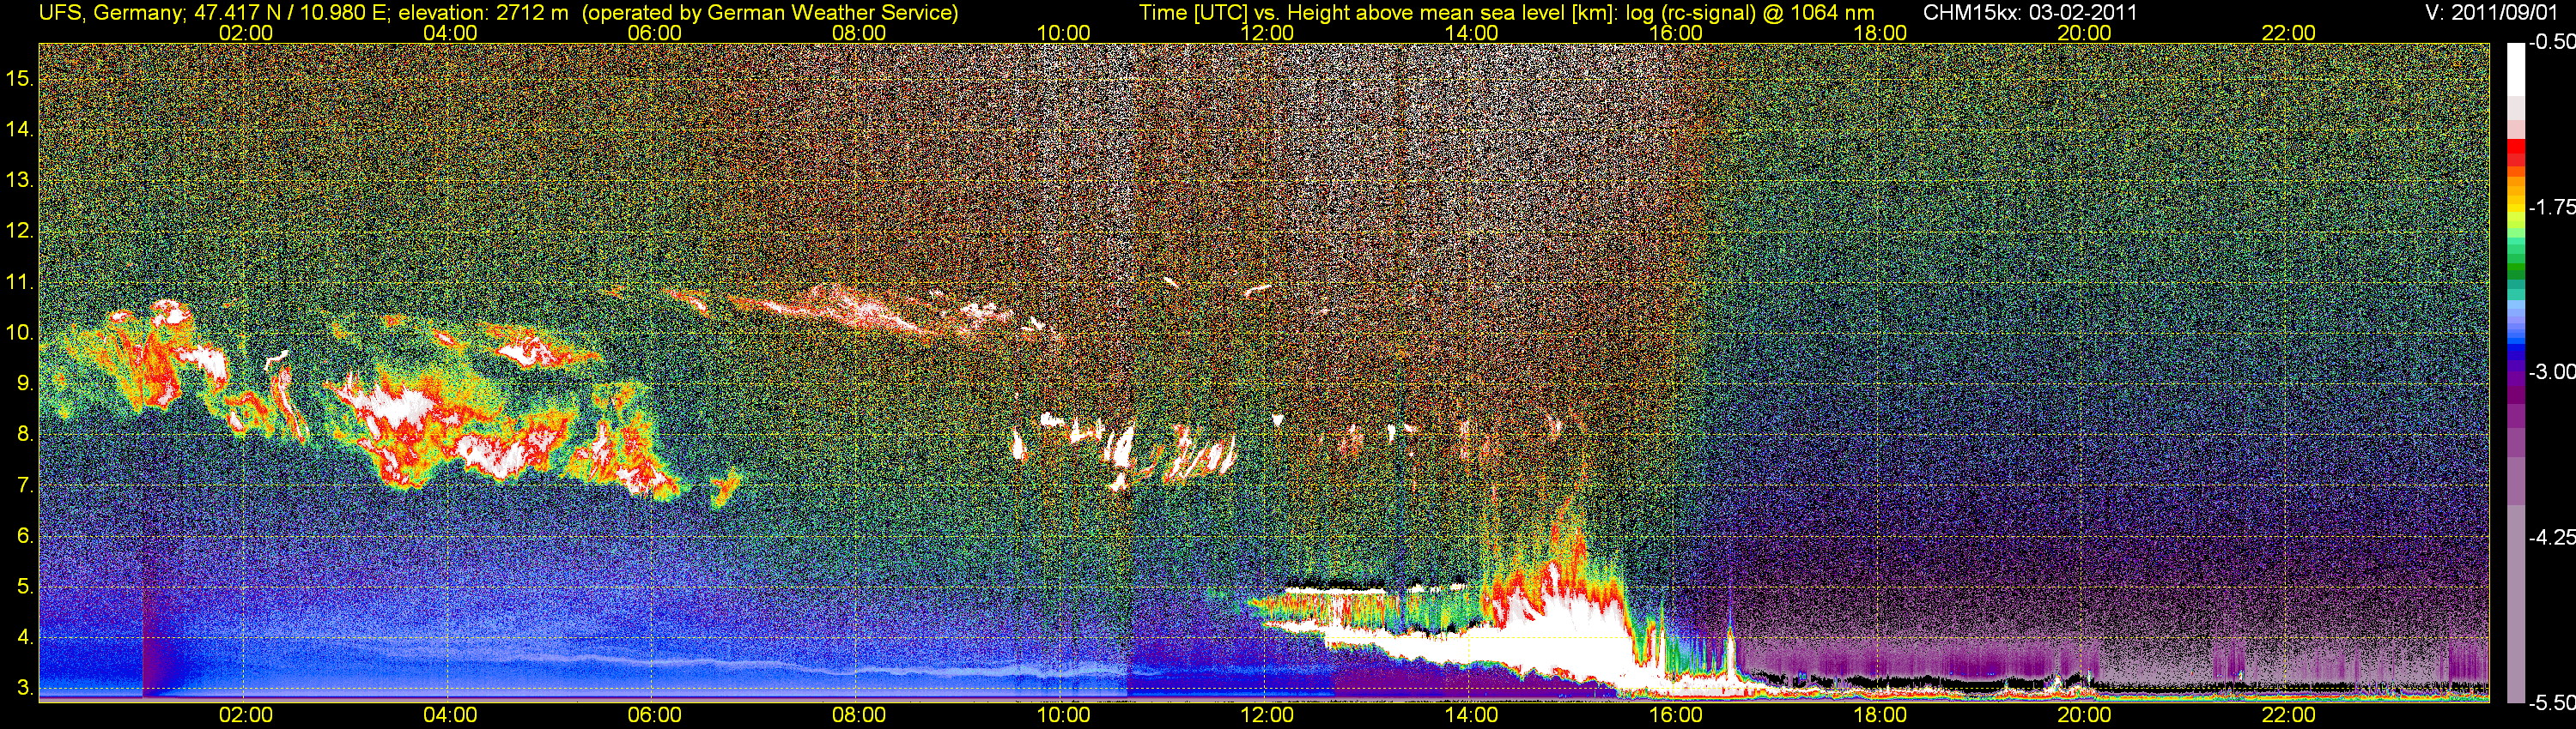Click the -1.75 color scale value
The height and width of the screenshot is (729, 2576).
click(2552, 207)
